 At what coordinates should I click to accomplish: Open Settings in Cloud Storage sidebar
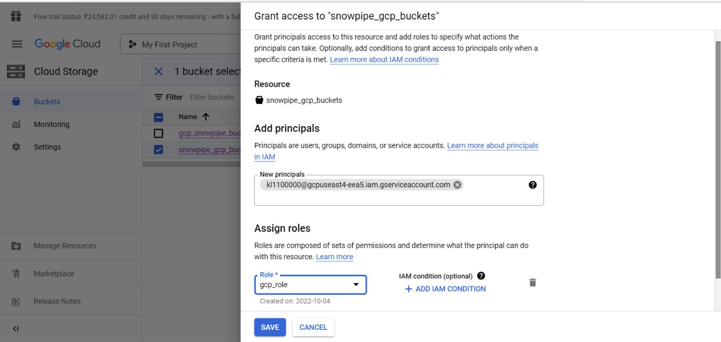(x=47, y=147)
